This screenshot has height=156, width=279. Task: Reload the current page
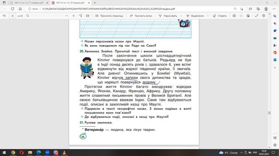[x=13, y=9]
